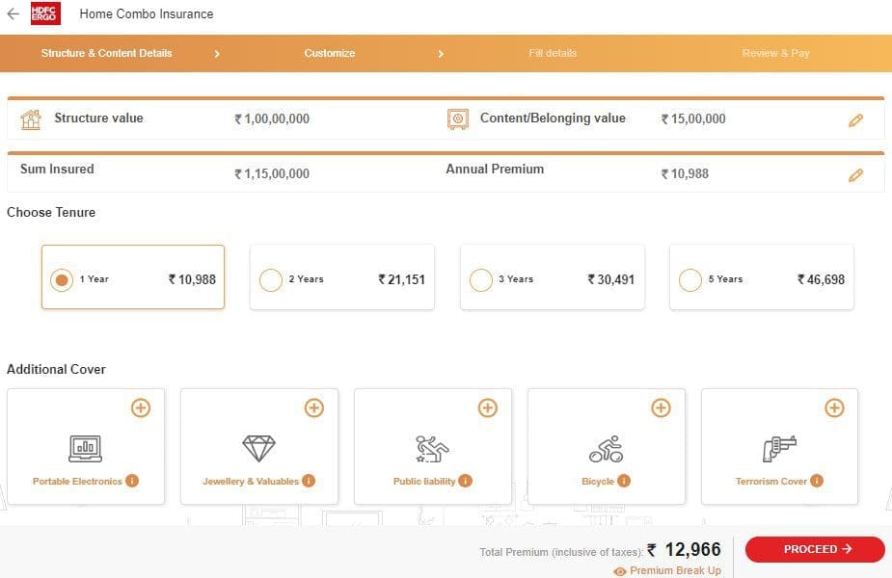Viewport: 892px width, 578px height.
Task: Click the eye icon beside Premium Break Up
Action: coord(620,571)
